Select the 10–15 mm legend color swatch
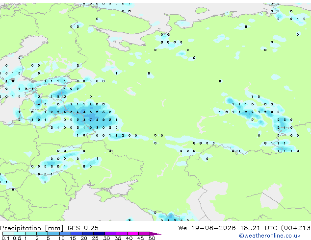 click(65, 234)
